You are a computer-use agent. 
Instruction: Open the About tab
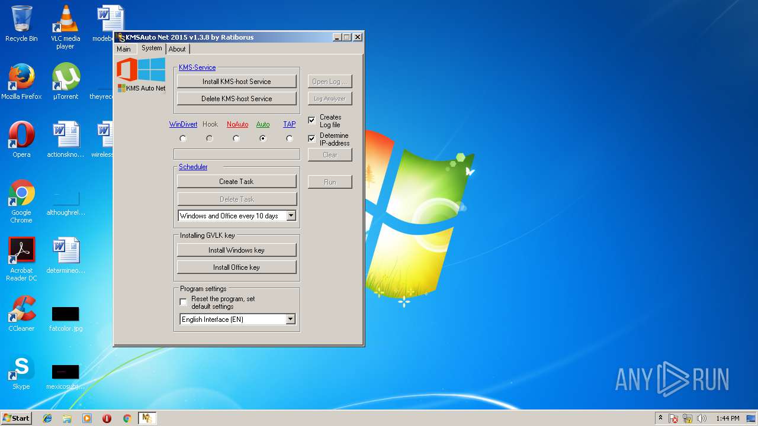point(177,49)
